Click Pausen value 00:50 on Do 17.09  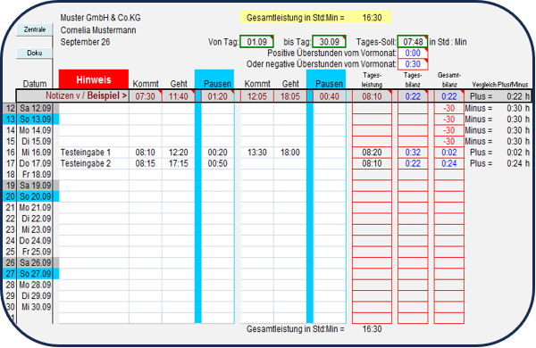pos(217,163)
